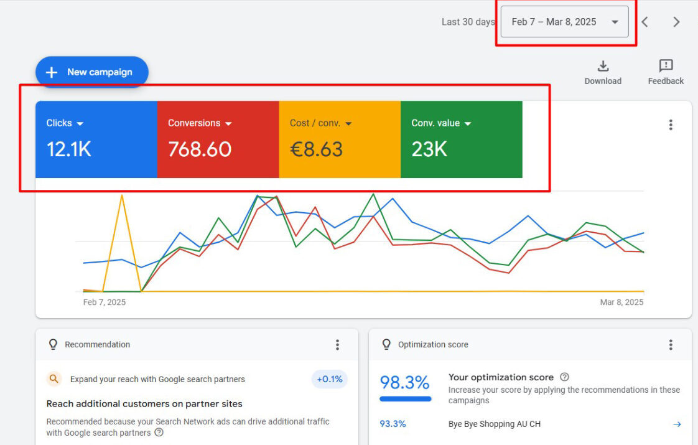Click the optimization score progress bar
Viewport: 698px width, 445px height.
405,399
